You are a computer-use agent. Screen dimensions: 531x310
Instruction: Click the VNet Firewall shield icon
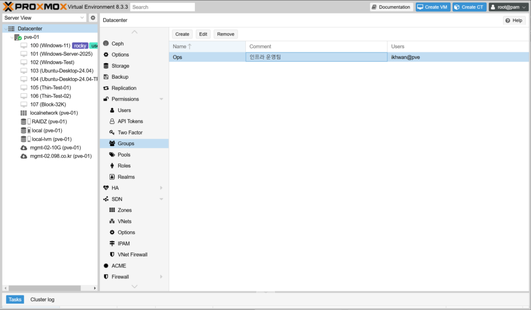tap(112, 255)
